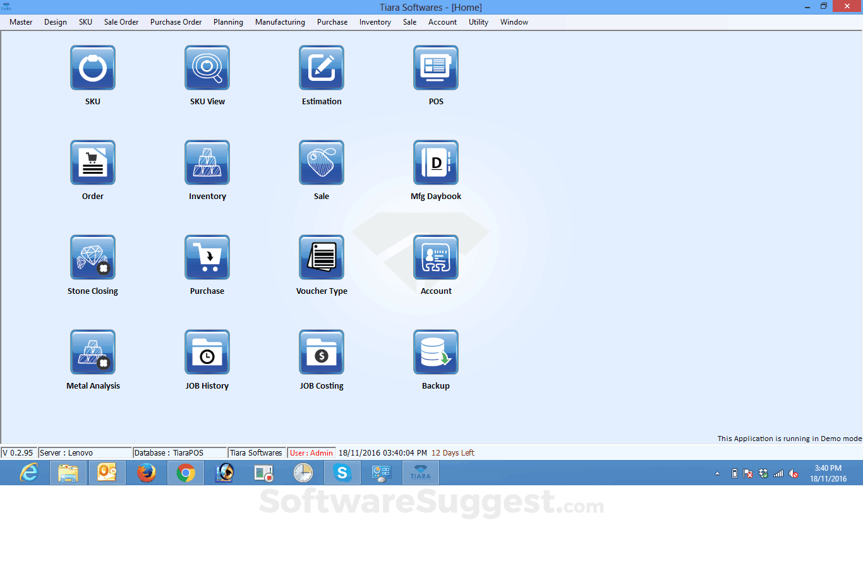Open the SKU module icon
Screen dimensions: 863x563
point(93,68)
